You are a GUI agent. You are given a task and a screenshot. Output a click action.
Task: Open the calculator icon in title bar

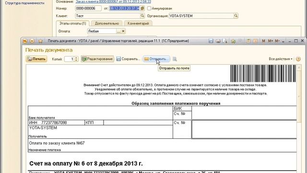pos(248,41)
